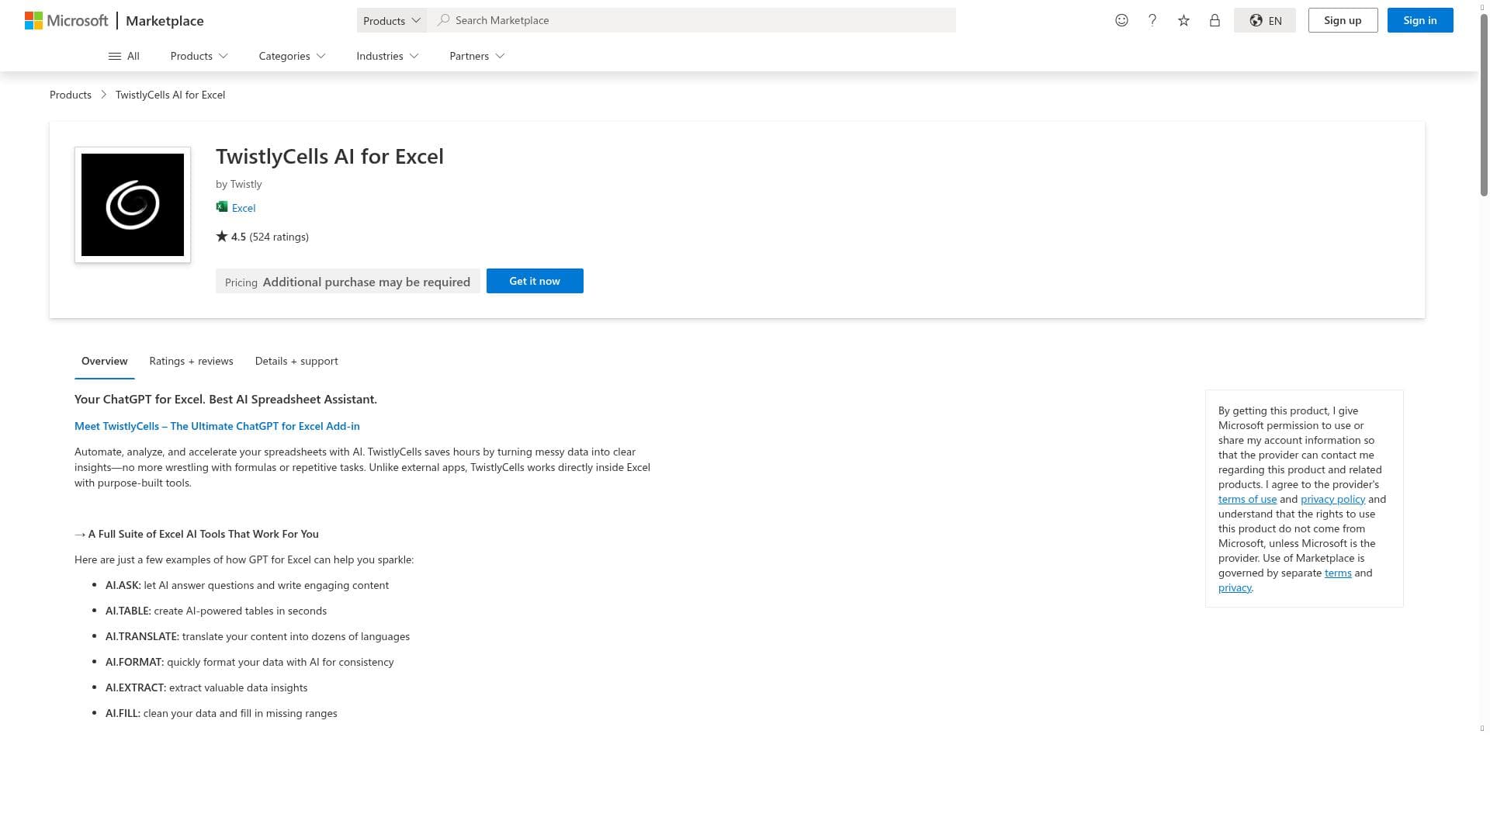The image size is (1490, 838).
Task: Click the search magnifier icon
Action: pyautogui.click(x=443, y=20)
